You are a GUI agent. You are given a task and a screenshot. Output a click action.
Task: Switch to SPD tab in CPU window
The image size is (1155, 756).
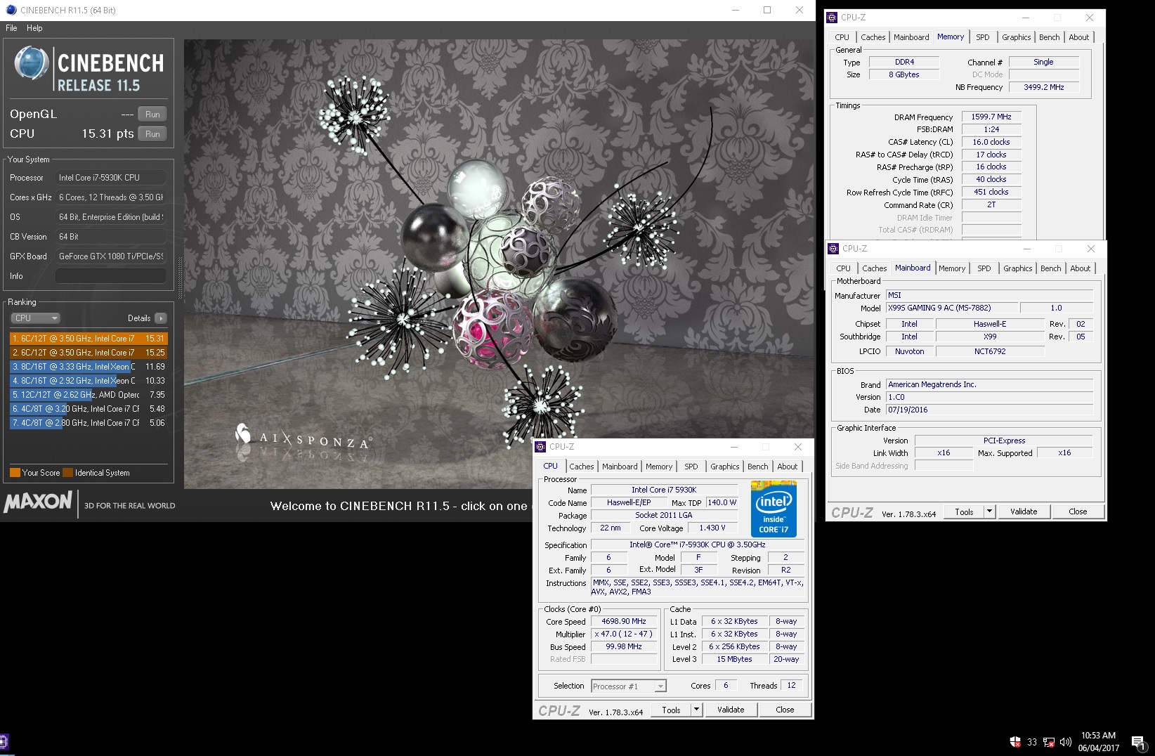click(x=691, y=467)
